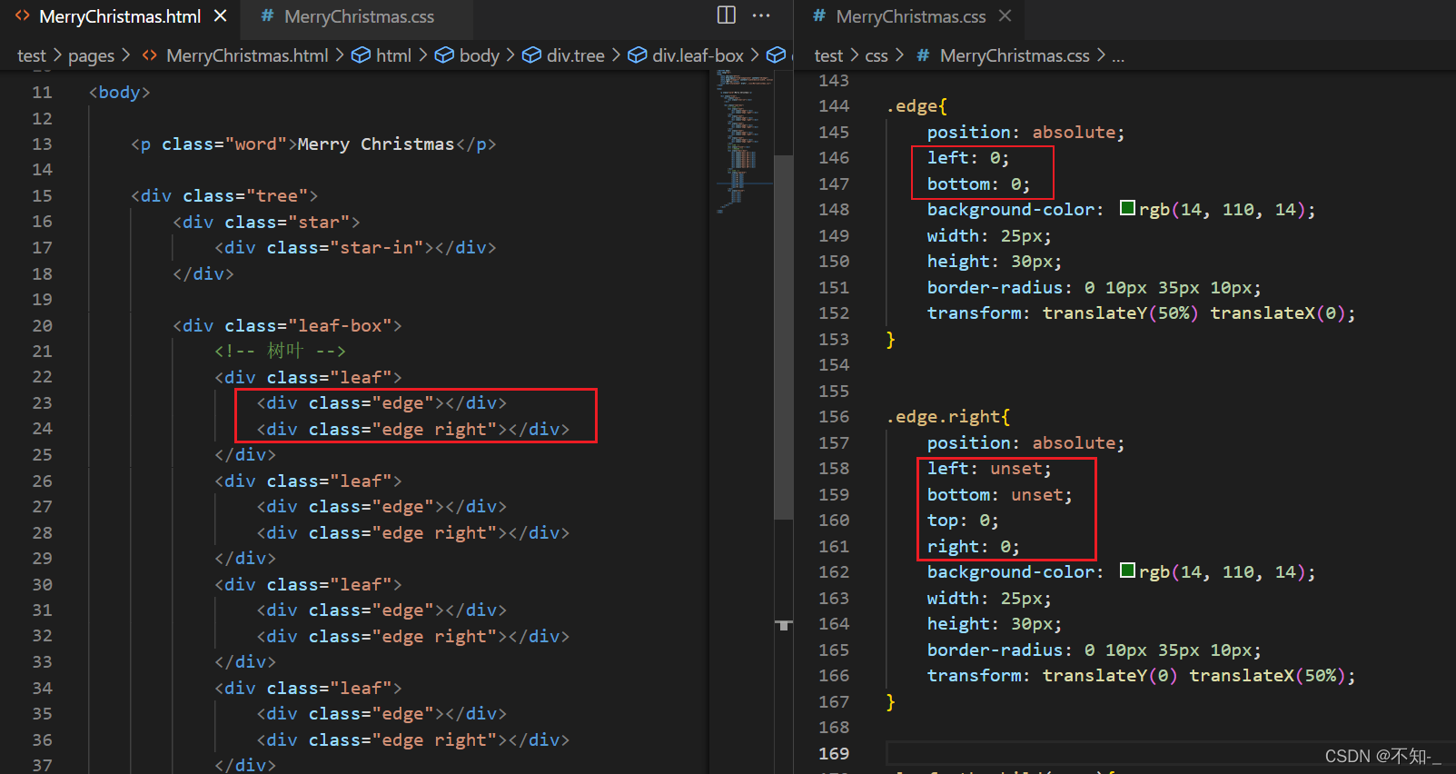Click 'left: unset;' on line 158

pos(989,468)
